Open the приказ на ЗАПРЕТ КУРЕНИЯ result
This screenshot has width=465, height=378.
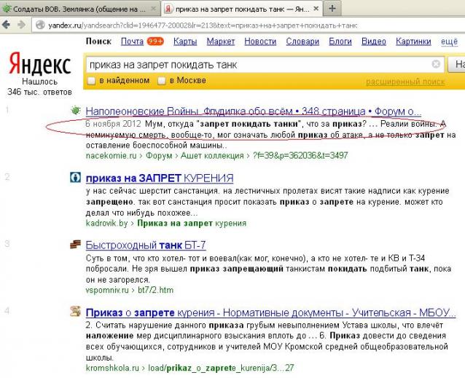[160, 178]
